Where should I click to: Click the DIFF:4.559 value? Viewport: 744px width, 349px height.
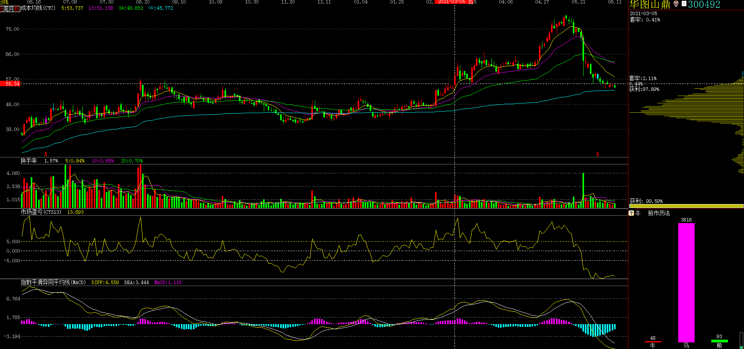coord(105,282)
